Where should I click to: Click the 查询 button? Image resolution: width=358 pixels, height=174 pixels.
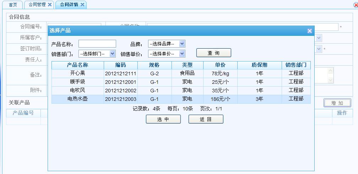tap(213, 53)
